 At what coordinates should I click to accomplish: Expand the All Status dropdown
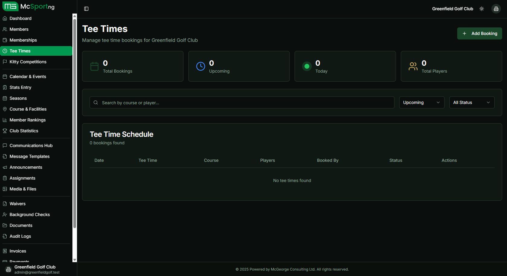point(472,102)
